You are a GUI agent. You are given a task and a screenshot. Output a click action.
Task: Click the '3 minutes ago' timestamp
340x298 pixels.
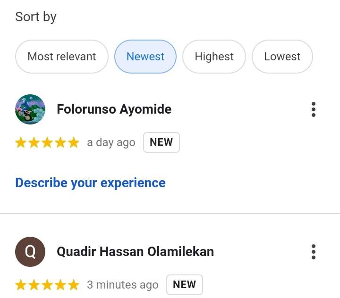(x=123, y=285)
